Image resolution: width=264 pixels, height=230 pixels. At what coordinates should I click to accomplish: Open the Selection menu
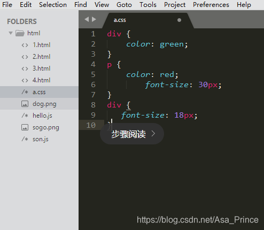tap(53, 5)
